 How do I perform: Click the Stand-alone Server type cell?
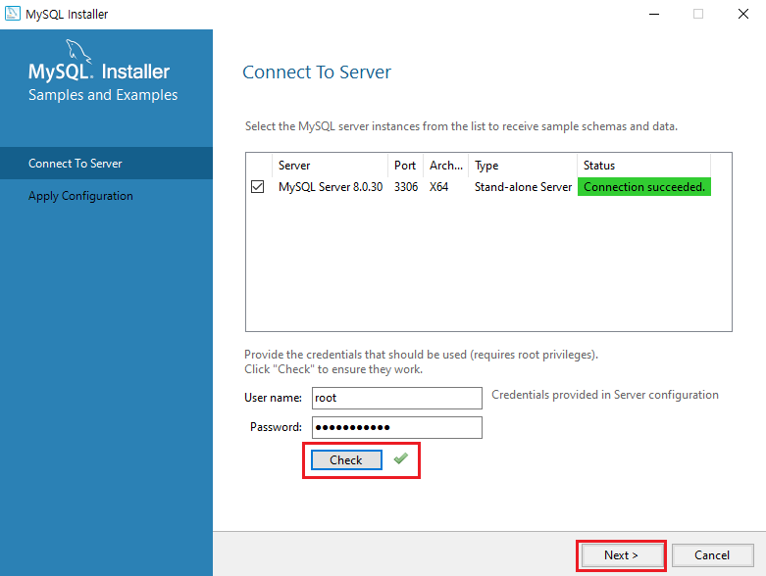point(523,187)
